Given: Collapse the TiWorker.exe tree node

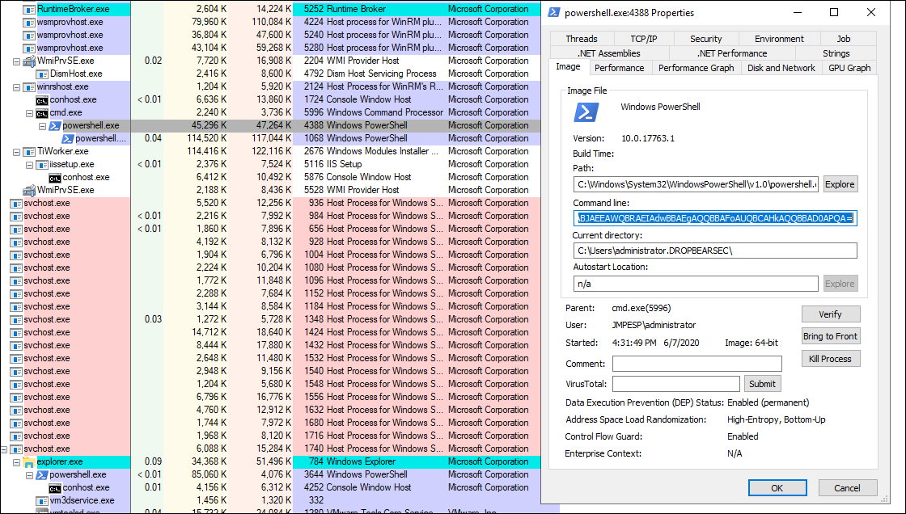Looking at the screenshot, I should pyautogui.click(x=17, y=152).
